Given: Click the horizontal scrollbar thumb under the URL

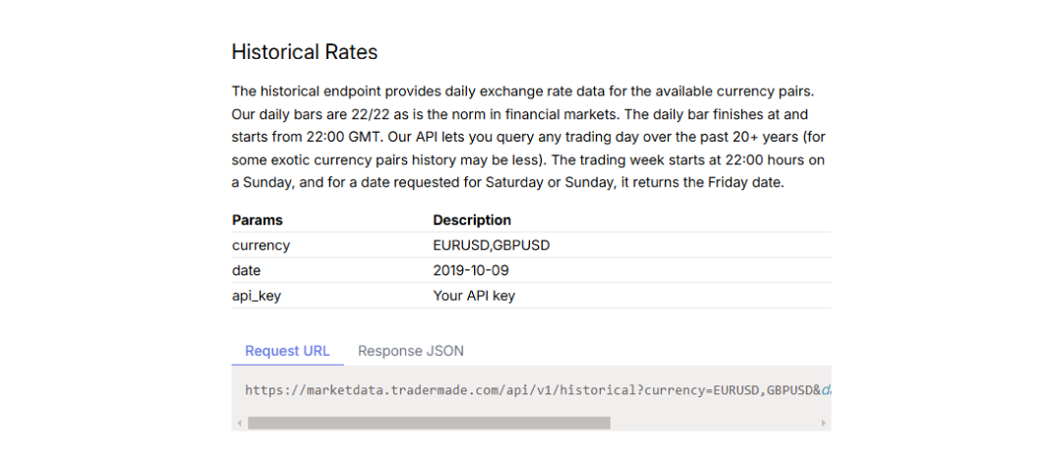Looking at the screenshot, I should click(x=429, y=423).
